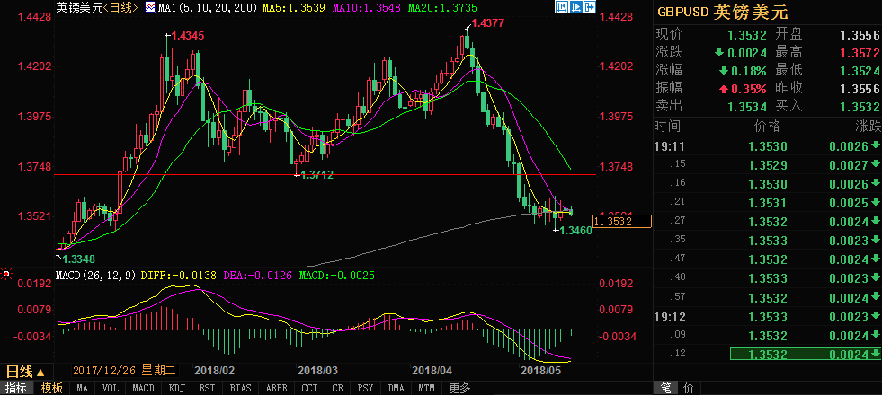Click the MA5:1.3539 legend value
Image resolution: width=882 pixels, height=395 pixels.
pyautogui.click(x=295, y=8)
